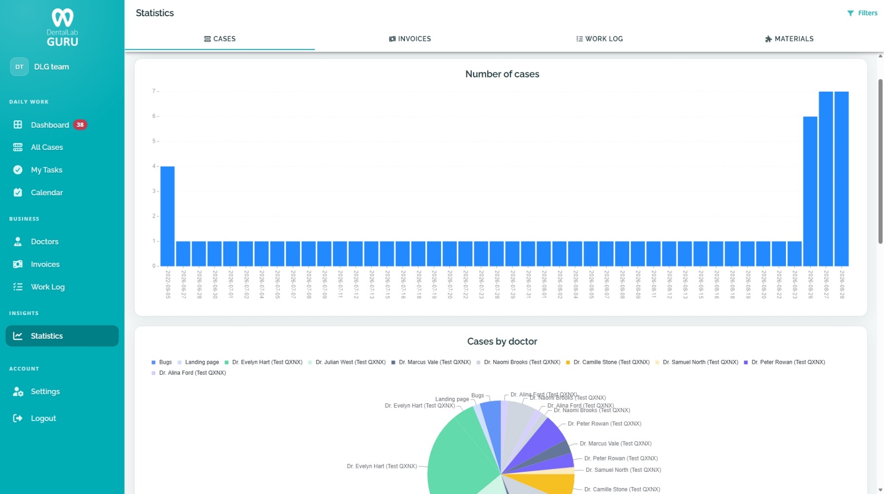Viewport: 884px width, 494px height.
Task: Click the Dashboard notification badge 38
Action: [x=80, y=125]
